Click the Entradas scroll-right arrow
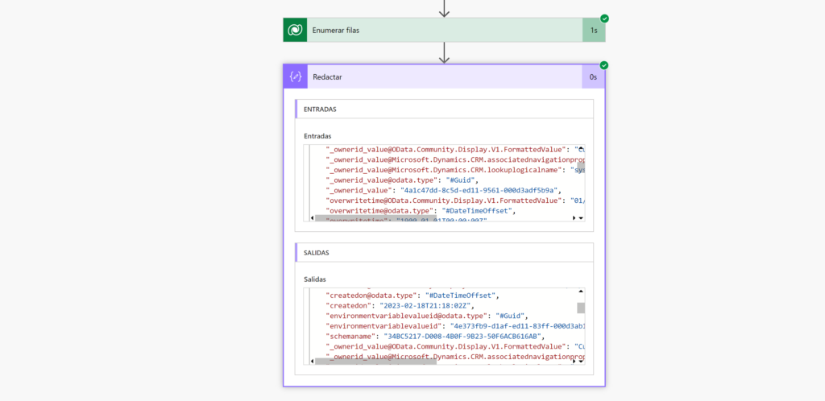Image resolution: width=825 pixels, height=401 pixels. tap(574, 217)
